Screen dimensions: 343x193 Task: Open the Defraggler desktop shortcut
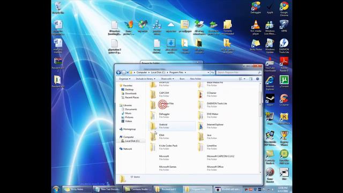tap(256, 8)
